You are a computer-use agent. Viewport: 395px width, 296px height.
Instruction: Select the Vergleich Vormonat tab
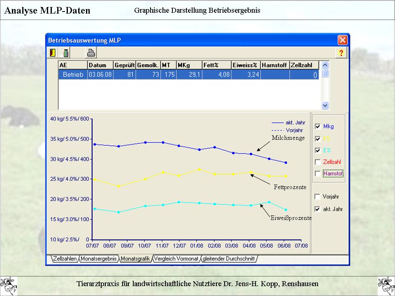[x=176, y=259]
